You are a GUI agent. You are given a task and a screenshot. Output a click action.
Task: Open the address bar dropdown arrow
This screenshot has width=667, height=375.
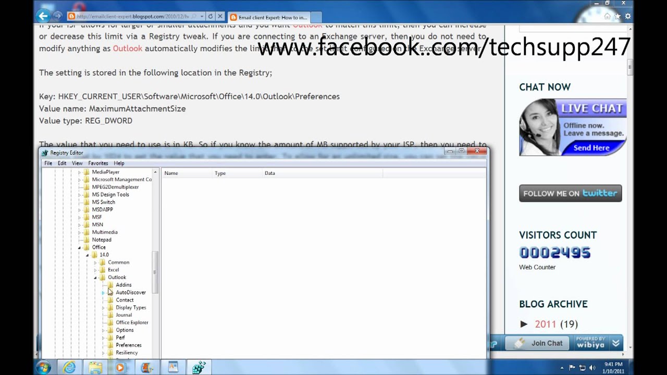pos(202,17)
